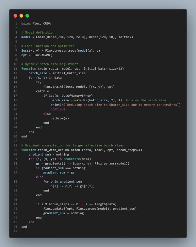Screen dimensions: 196x247
Task: Click 'p[2] .= p[2] .+ gs[p[1]]' line
Action: [73, 186]
